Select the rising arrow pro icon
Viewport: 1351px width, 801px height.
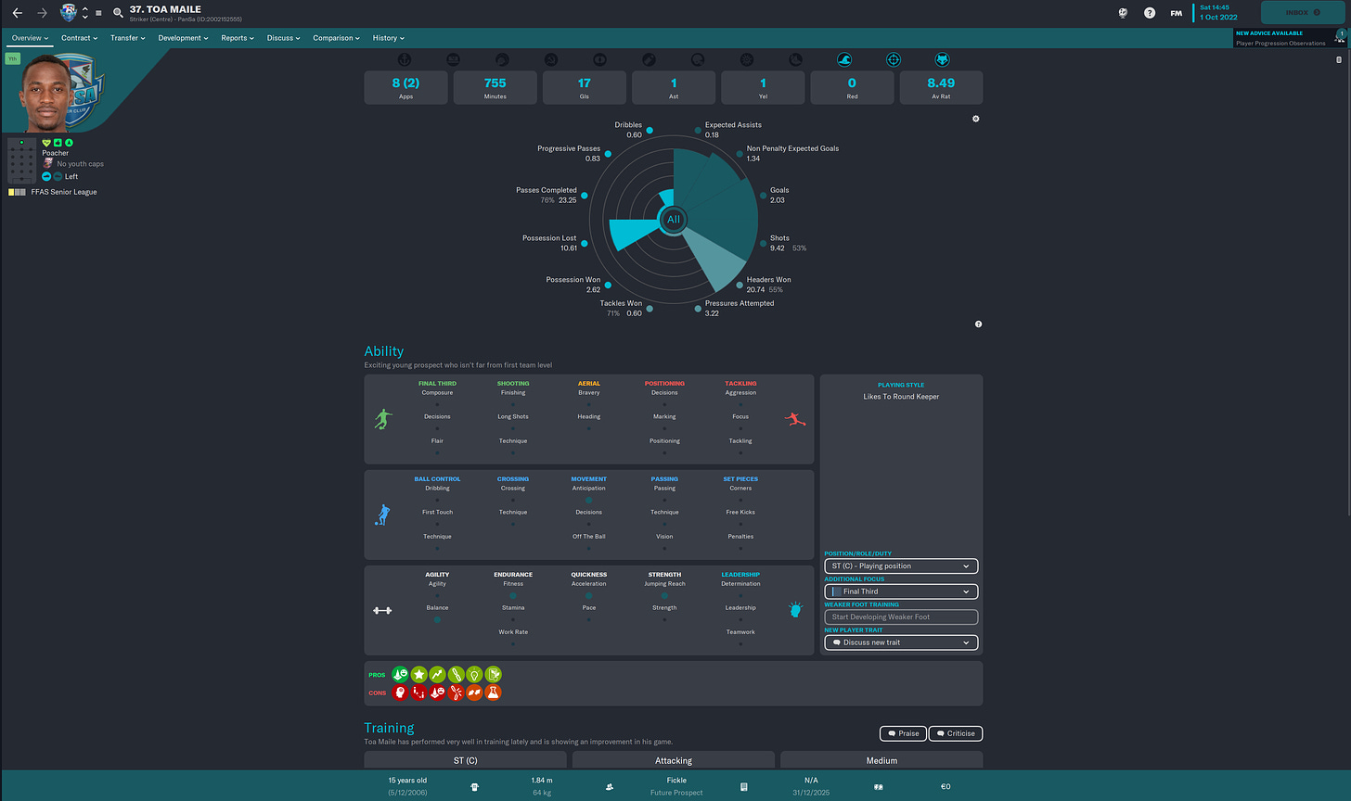pos(437,675)
